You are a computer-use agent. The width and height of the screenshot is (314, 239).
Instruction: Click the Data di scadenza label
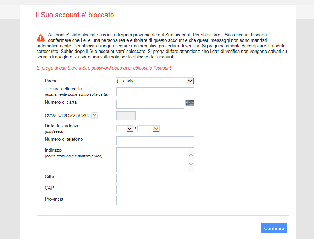click(62, 126)
